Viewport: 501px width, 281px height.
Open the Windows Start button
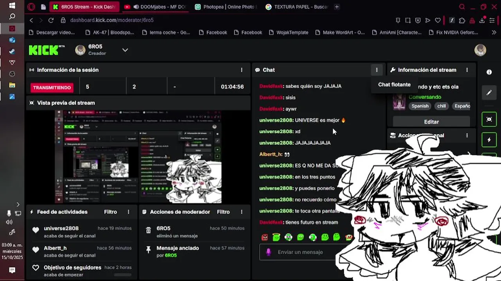(12, 6)
